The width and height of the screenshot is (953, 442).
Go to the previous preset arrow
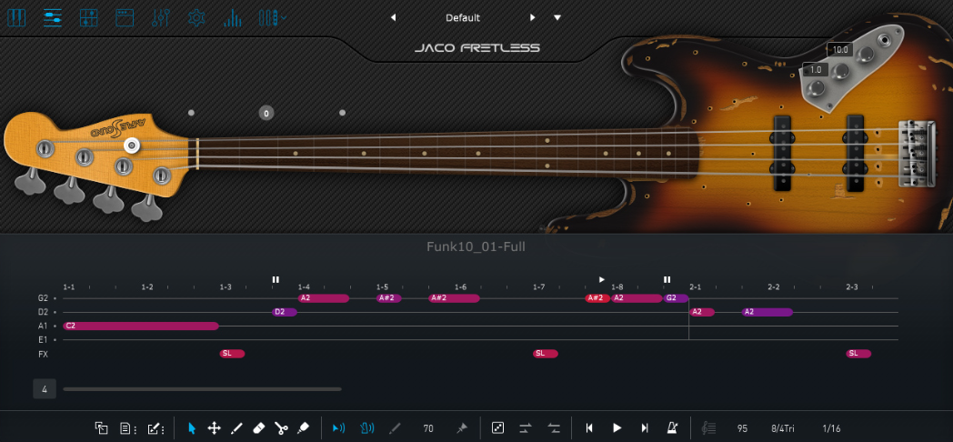[393, 17]
